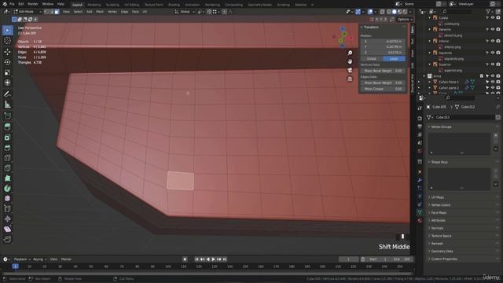Viewport: 503px width, 283px height.
Task: Enable face select mode
Action: [57, 12]
